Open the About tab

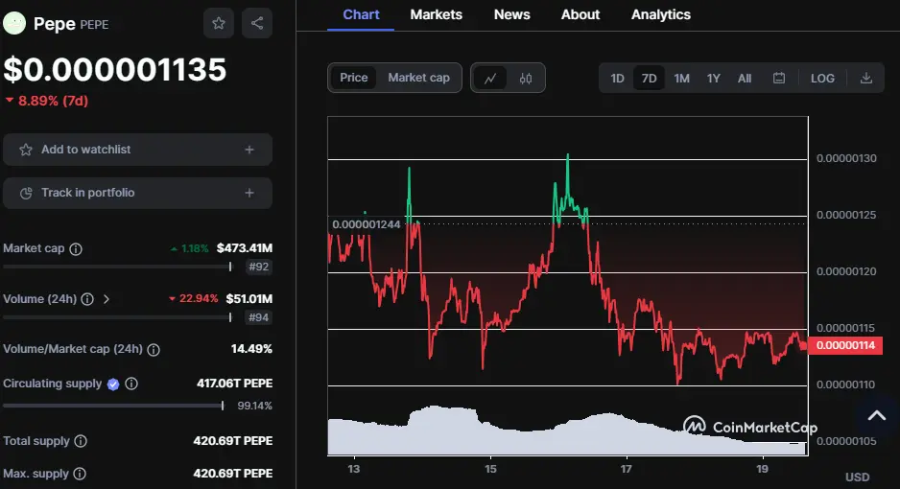tap(580, 15)
